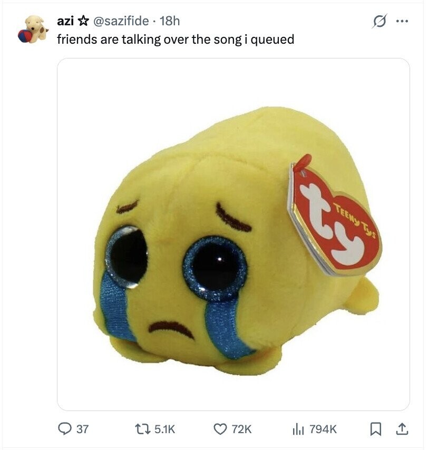Toggle the bookmark icon
The width and height of the screenshot is (428, 450).
375,429
